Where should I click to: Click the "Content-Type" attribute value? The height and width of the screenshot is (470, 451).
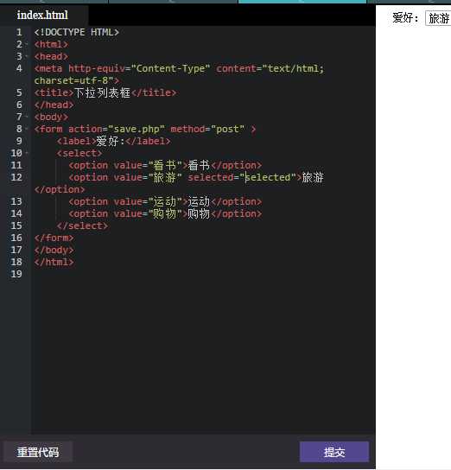170,68
